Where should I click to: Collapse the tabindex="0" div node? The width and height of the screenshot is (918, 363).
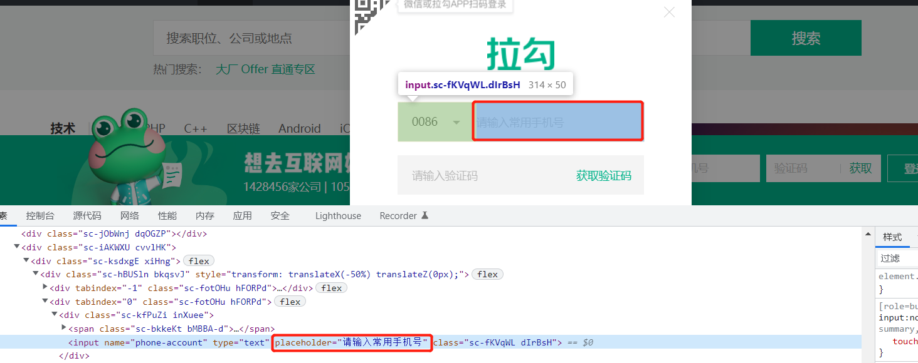pyautogui.click(x=45, y=301)
